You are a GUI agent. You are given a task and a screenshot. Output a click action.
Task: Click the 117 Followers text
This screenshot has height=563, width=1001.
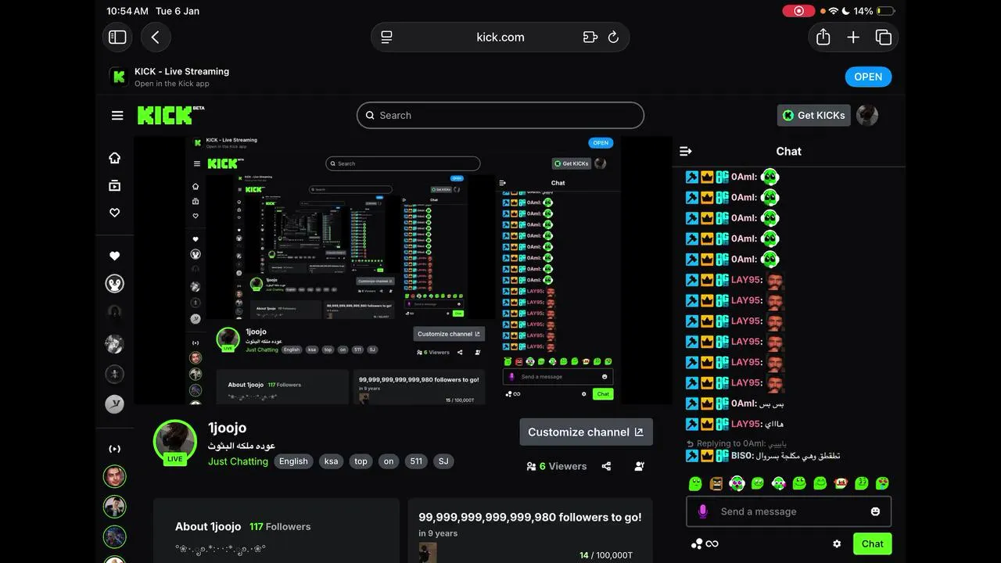click(280, 527)
